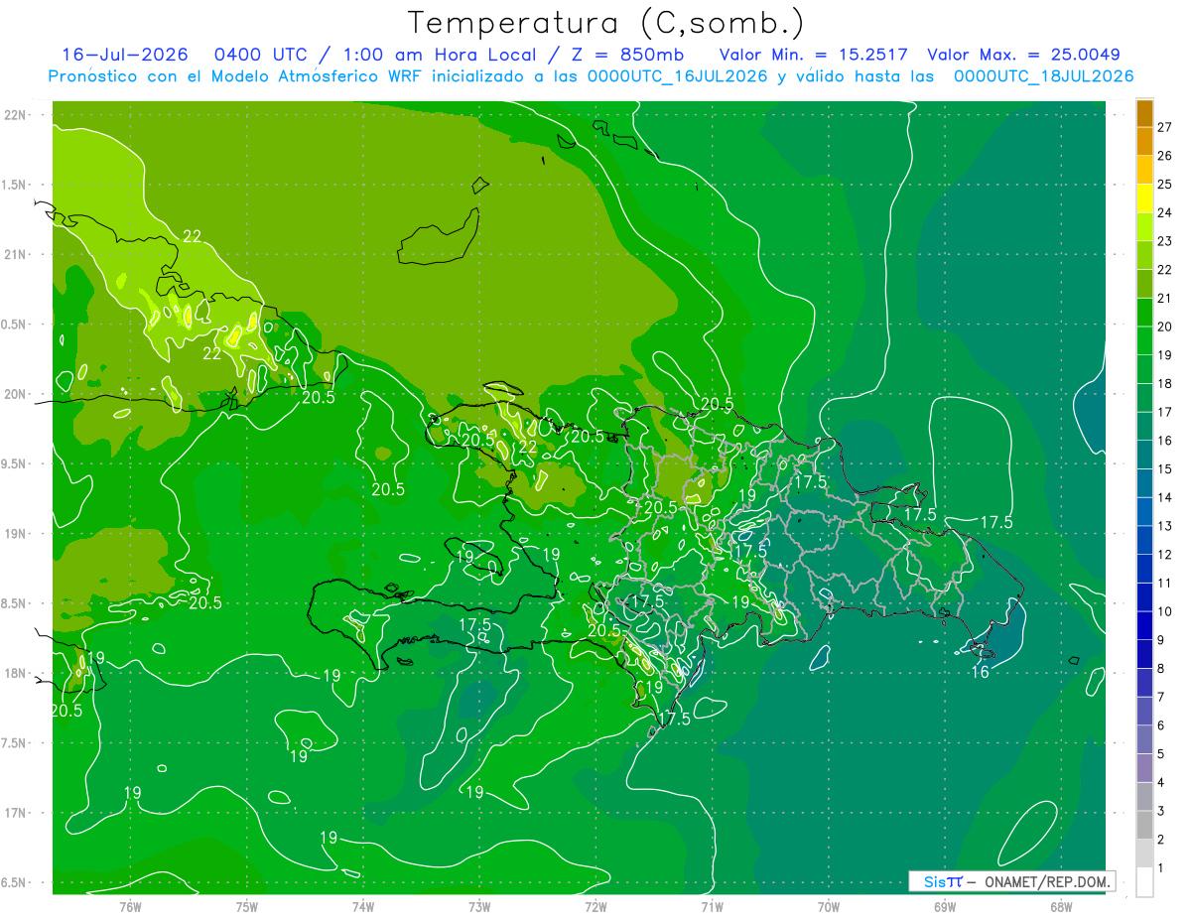Screen dimensions: 1191x920
Task: Click the "19N" latitude axis label
Action: [16, 533]
